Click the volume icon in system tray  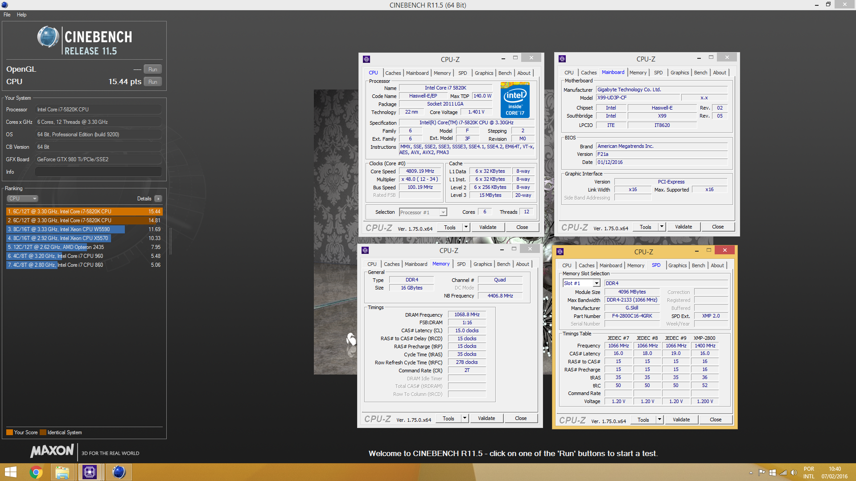[x=794, y=473]
